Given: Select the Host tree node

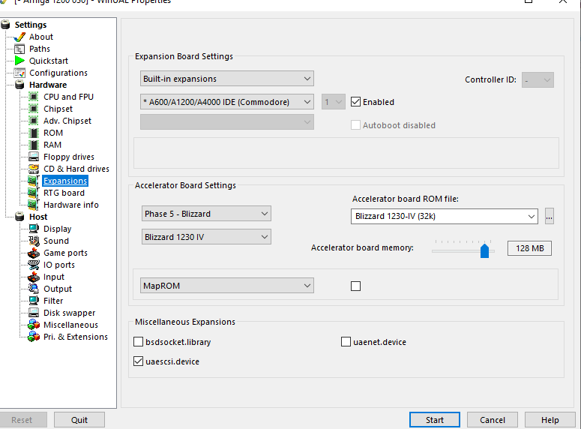Looking at the screenshot, I should pos(38,217).
